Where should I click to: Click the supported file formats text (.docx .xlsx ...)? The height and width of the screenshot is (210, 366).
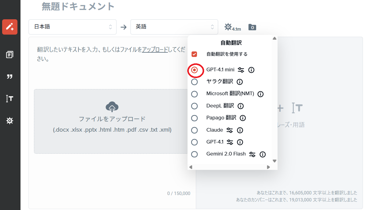coord(112,130)
